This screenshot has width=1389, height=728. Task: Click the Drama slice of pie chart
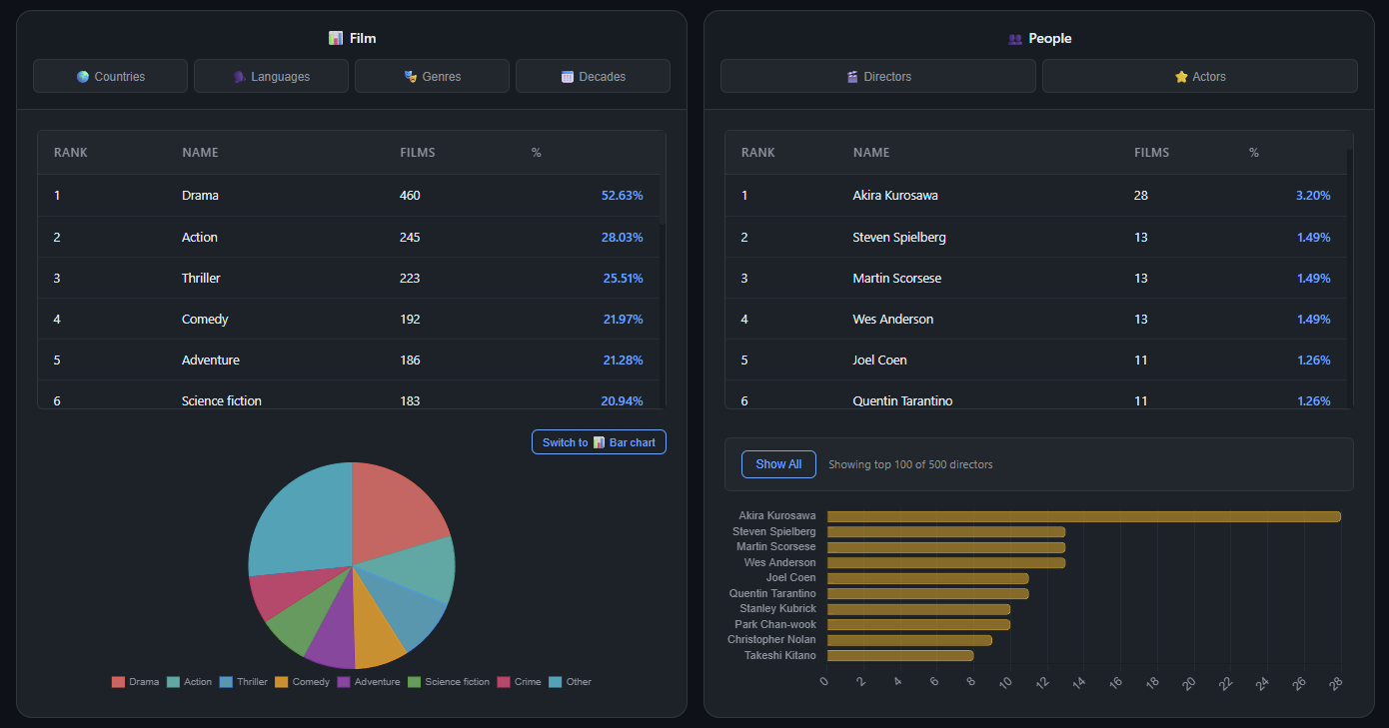[395, 509]
